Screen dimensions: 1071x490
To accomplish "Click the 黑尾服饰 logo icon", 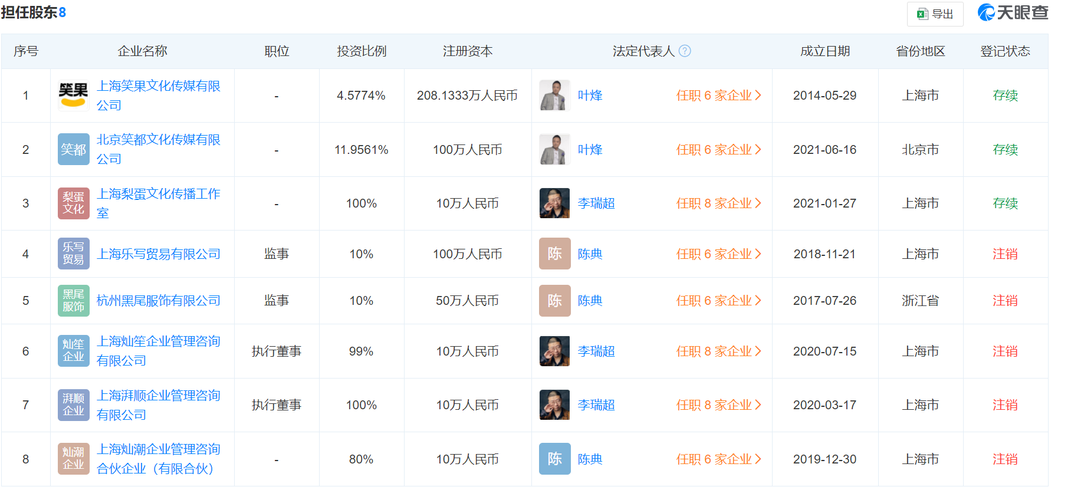I will point(73,301).
